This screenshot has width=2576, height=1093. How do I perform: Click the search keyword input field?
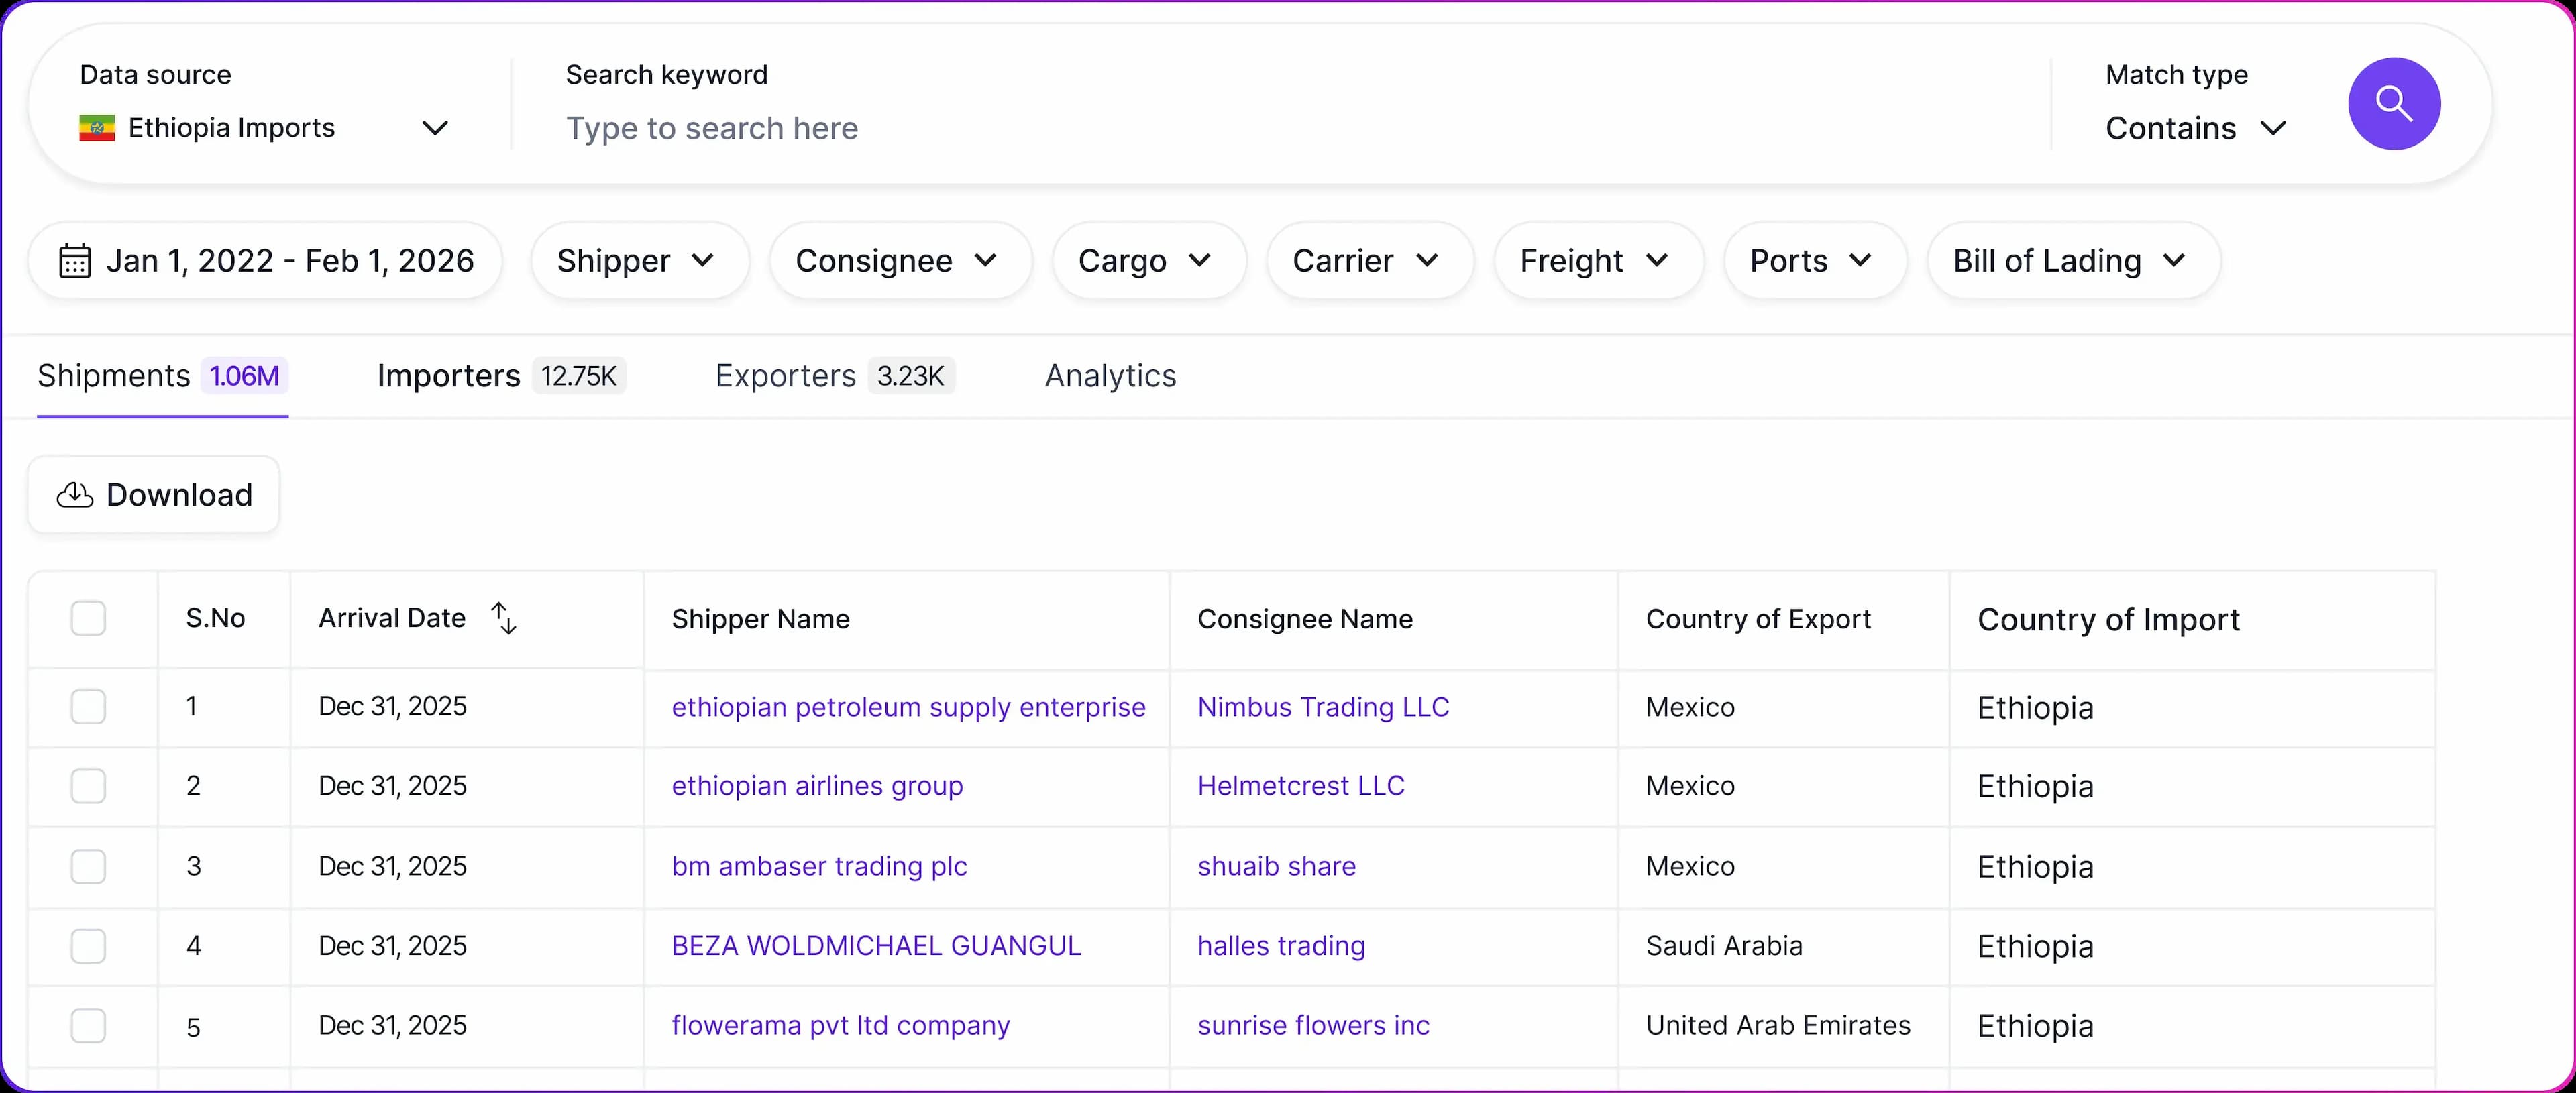click(1200, 128)
